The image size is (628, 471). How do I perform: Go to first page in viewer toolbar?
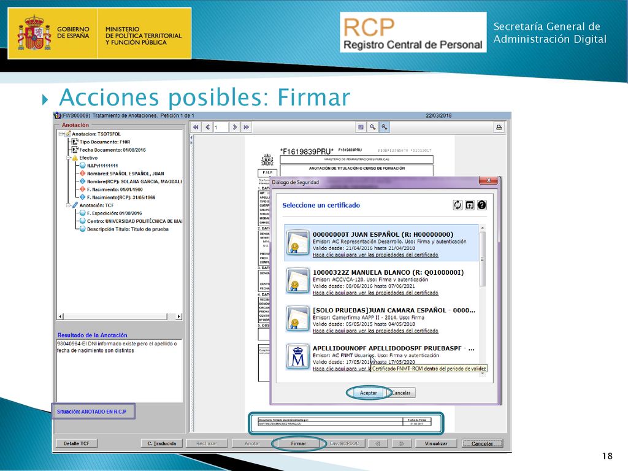(196, 127)
